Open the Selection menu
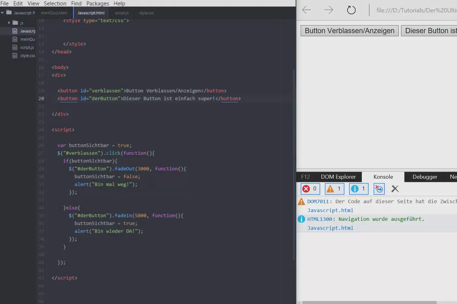Screen dimensions: 457x304 click(55, 3)
